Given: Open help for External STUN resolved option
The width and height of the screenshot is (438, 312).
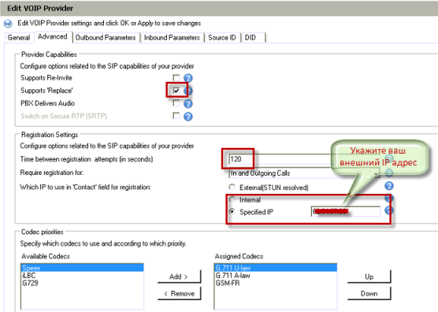Looking at the screenshot, I should click(389, 186).
